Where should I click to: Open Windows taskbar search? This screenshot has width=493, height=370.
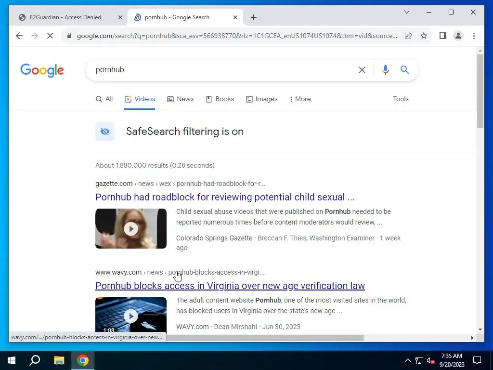[35, 360]
